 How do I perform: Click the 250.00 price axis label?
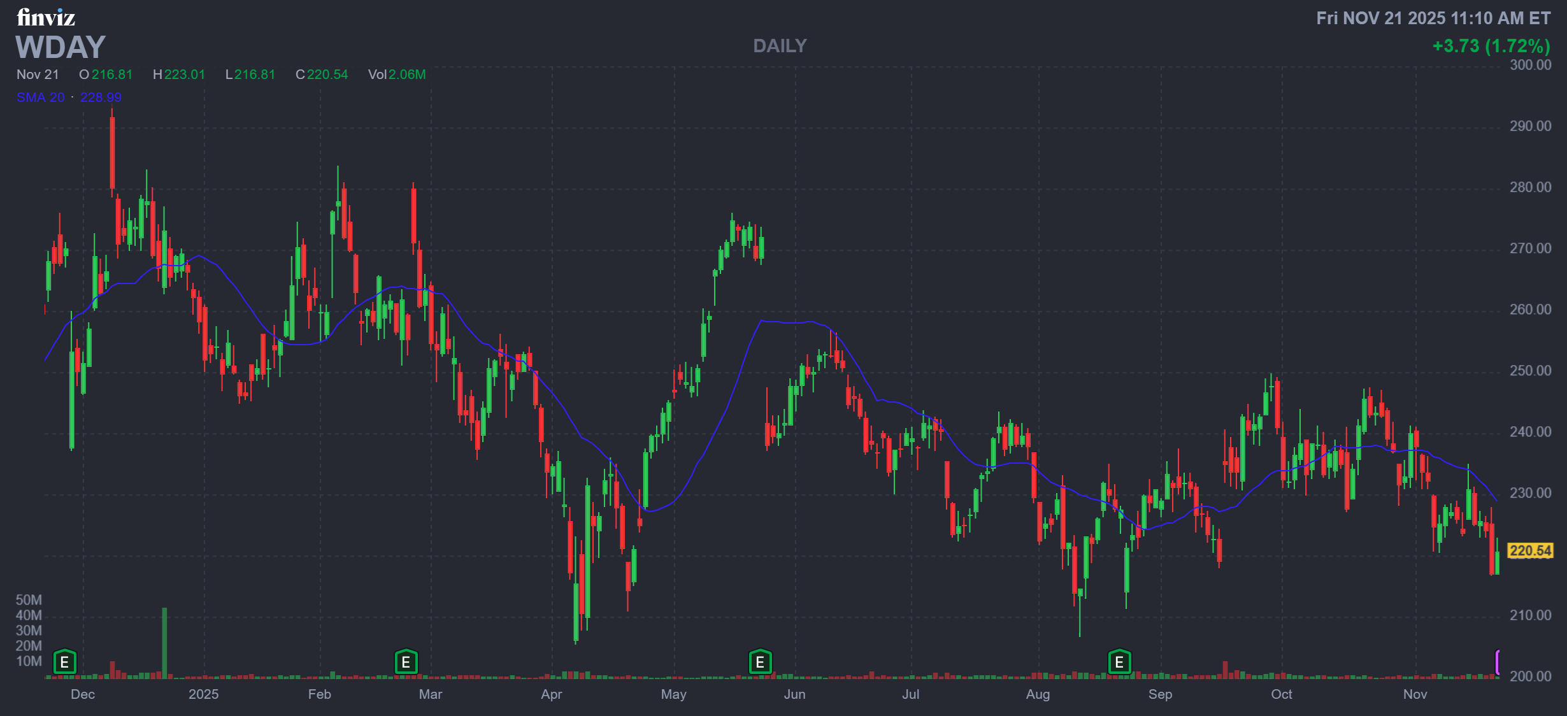[x=1530, y=371]
